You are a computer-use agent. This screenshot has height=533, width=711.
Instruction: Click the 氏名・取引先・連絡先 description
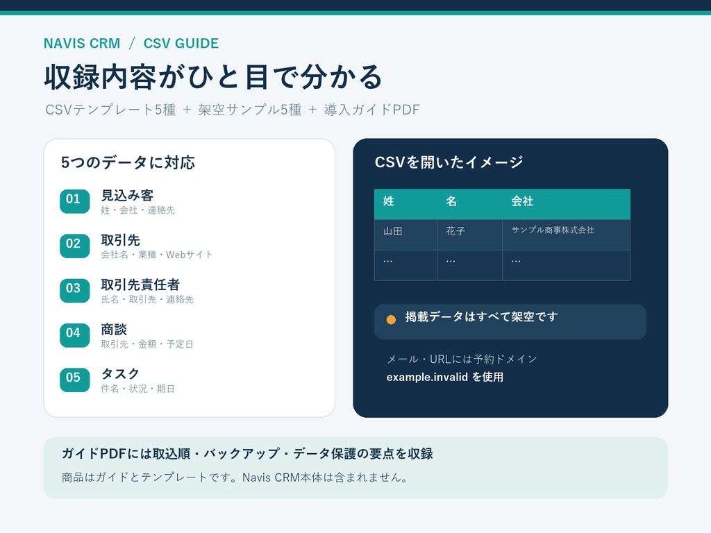147,300
